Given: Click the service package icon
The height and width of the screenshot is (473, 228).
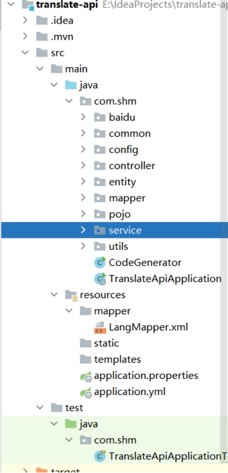Looking at the screenshot, I should pos(100,230).
